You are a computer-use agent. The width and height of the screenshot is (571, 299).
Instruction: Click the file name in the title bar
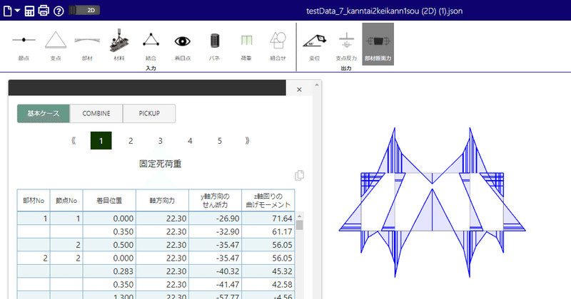point(385,11)
